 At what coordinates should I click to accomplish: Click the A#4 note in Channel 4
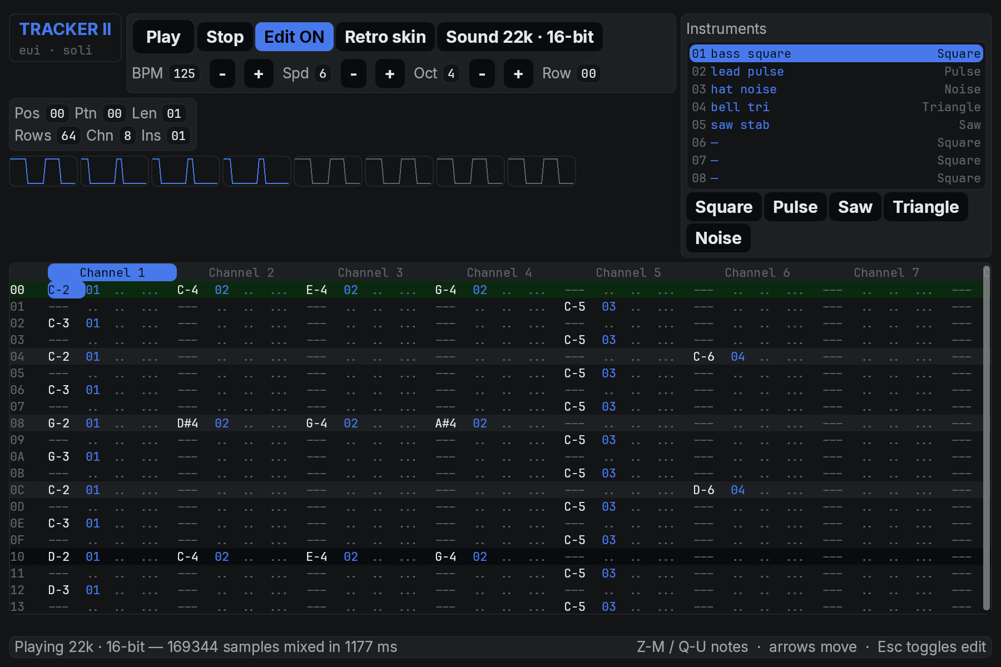pos(445,423)
